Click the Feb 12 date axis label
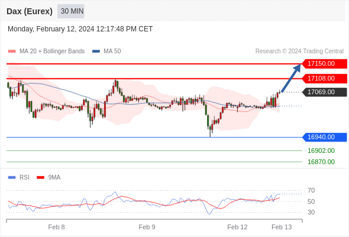 [237, 227]
